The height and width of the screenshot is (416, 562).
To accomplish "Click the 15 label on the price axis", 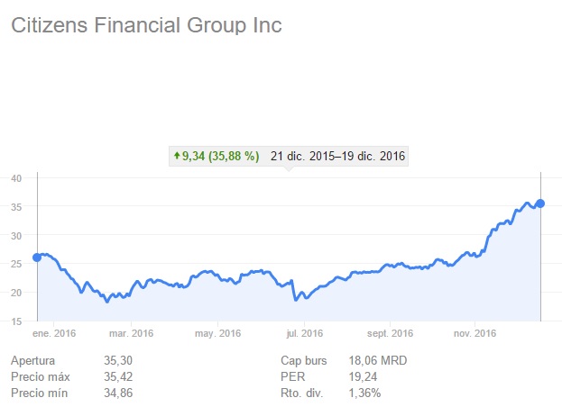I will pyautogui.click(x=16, y=321).
